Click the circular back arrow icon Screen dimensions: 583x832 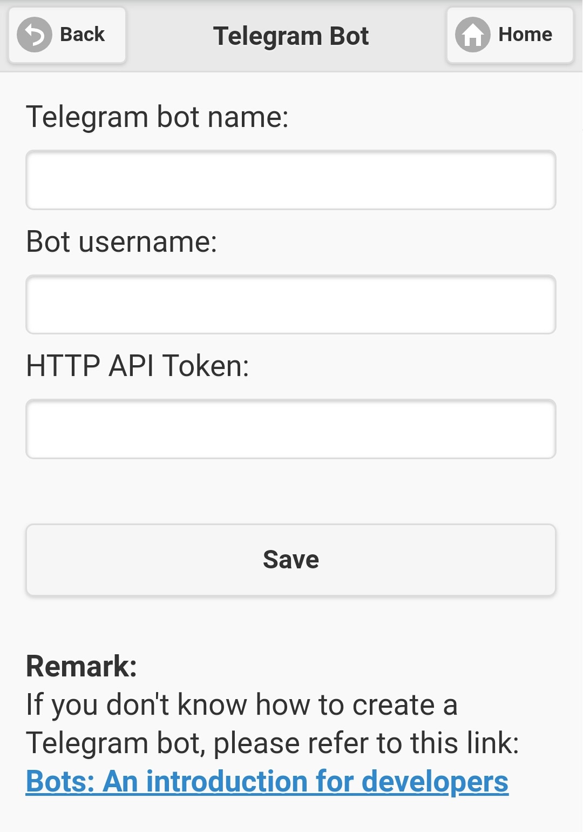35,35
